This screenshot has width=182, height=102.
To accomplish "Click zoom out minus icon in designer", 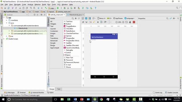I will pyautogui.click(x=116, y=22).
